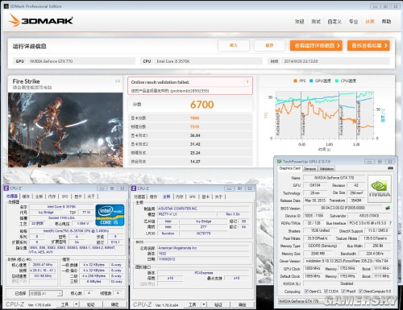The height and width of the screenshot is (310, 403).
Task: Click the camera screenshot icon in GPU-Z
Action: (390, 168)
